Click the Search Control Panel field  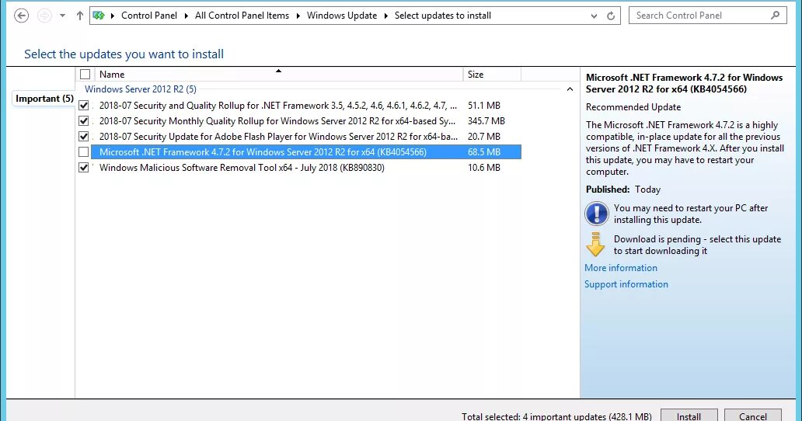(707, 16)
